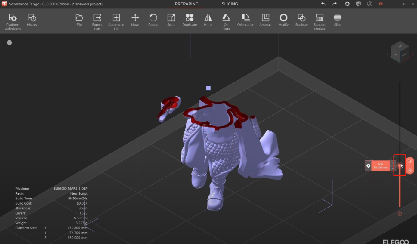Screen dimensions: 417x244
Task: Click the FRONT face of view cube
Action: (404, 54)
